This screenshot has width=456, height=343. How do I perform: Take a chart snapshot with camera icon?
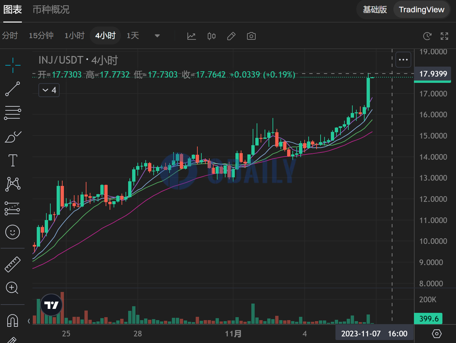251,36
